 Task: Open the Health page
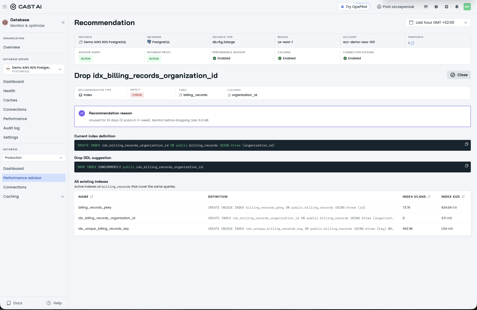[x=9, y=91]
